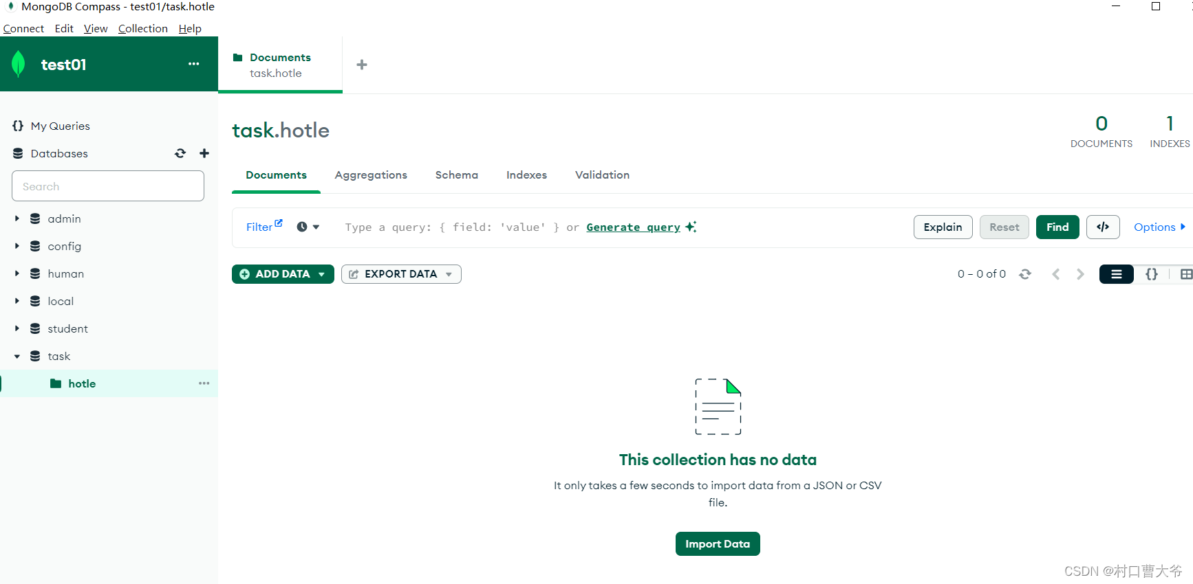Viewport: 1193px width, 584px height.
Task: Open the Collection menu
Action: tap(142, 28)
